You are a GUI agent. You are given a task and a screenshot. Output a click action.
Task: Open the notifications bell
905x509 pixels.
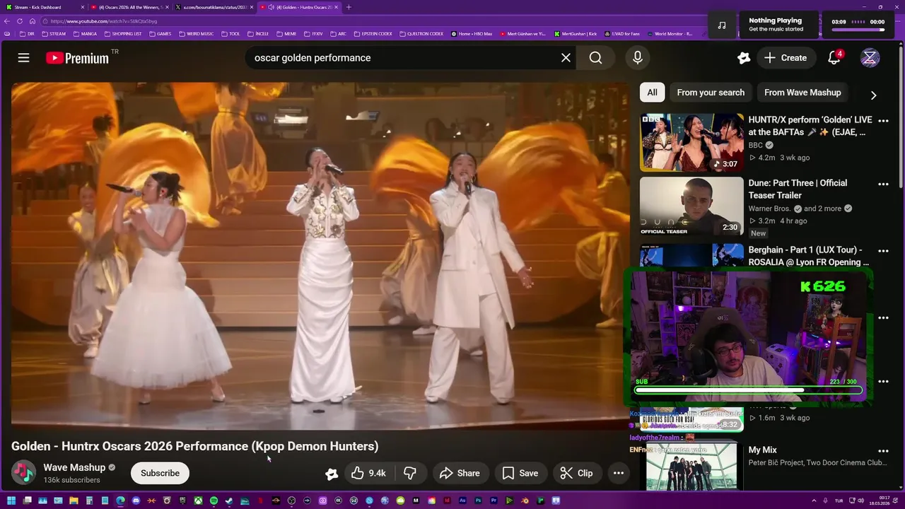pyautogui.click(x=834, y=58)
